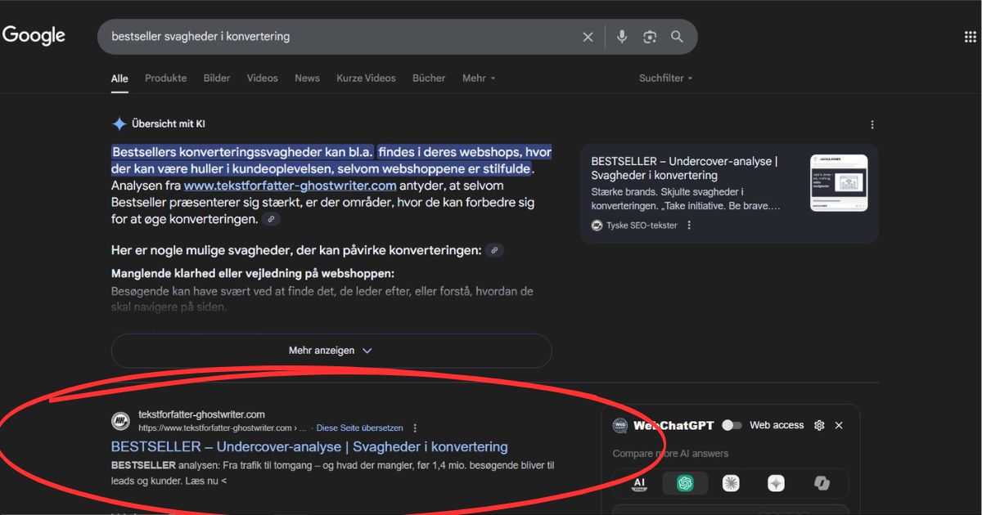Open 'BESTSELLER – Undercover-analyse' search result title
The height and width of the screenshot is (515, 982).
coord(309,447)
